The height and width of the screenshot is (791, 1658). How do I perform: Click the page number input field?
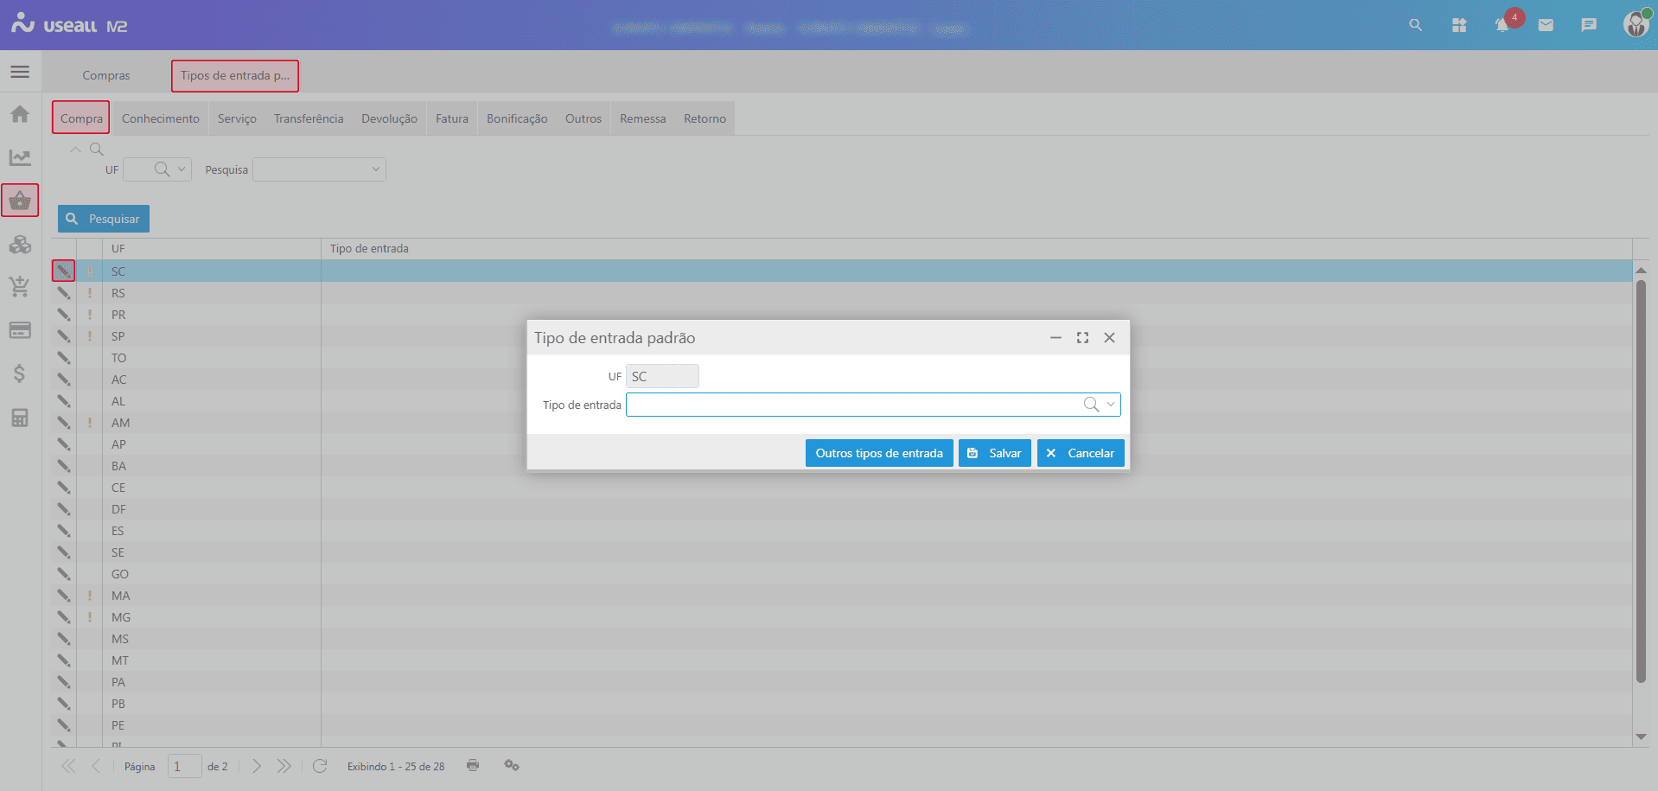[x=183, y=767]
